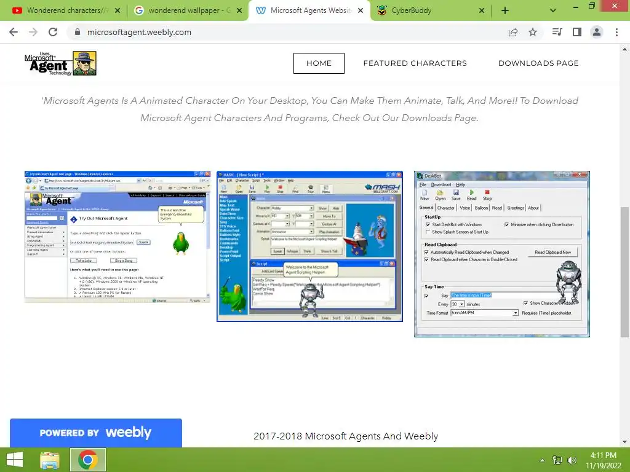Viewport: 630px width, 472px height.
Task: Expand the tab search chevron
Action: click(x=553, y=11)
